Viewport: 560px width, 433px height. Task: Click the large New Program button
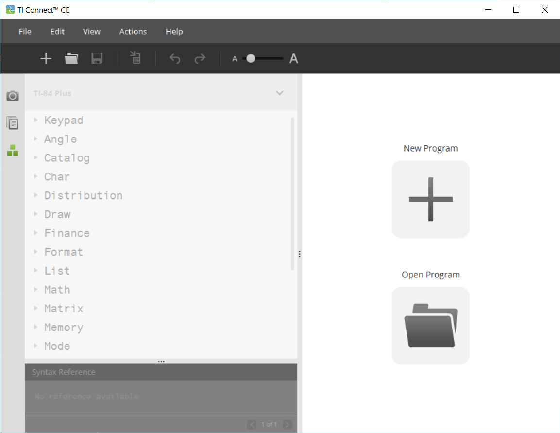pyautogui.click(x=430, y=199)
